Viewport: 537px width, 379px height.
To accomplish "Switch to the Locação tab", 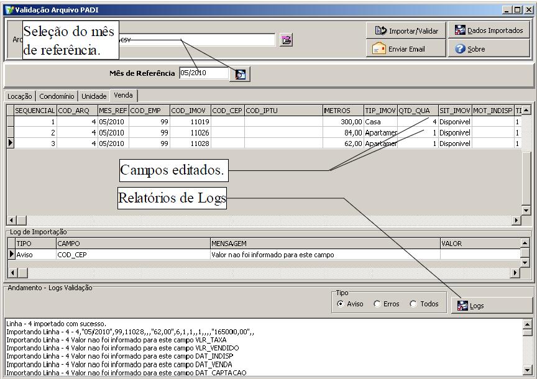I will pos(19,96).
